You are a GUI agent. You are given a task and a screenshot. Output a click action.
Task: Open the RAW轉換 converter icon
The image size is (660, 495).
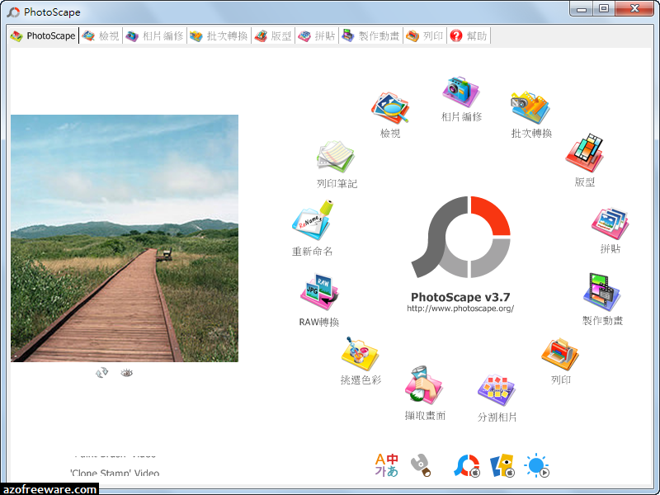tap(319, 292)
